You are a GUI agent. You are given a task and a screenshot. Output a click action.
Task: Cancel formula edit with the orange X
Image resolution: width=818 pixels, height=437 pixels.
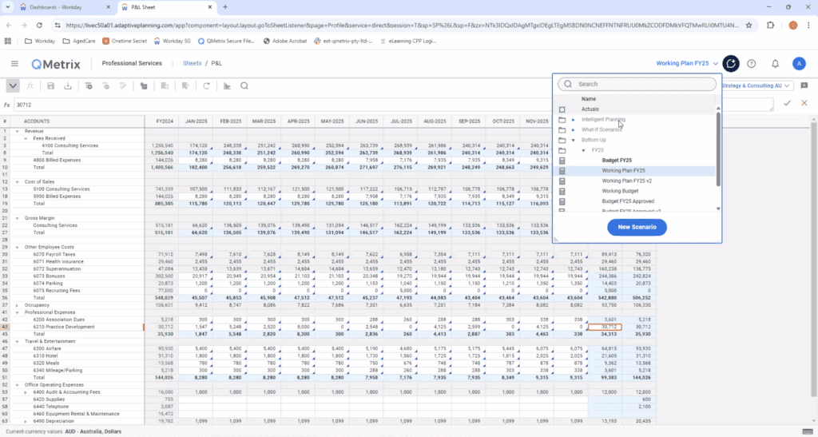[804, 103]
